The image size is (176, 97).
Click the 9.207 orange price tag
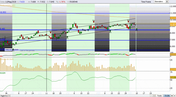tap(173, 25)
